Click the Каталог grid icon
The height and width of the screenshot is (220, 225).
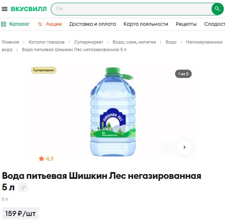[4, 24]
